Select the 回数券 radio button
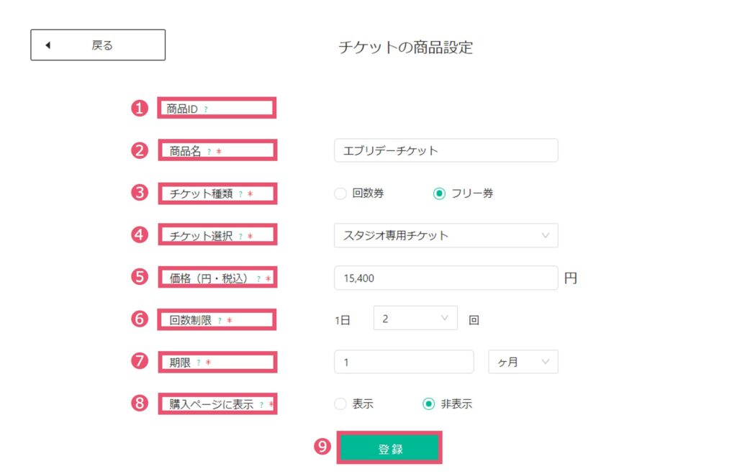The image size is (737, 474). click(x=340, y=193)
